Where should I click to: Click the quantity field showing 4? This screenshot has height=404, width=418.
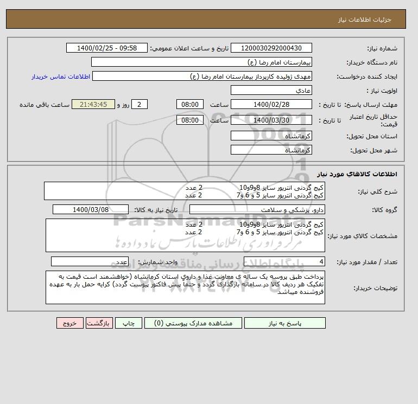coord(284,262)
